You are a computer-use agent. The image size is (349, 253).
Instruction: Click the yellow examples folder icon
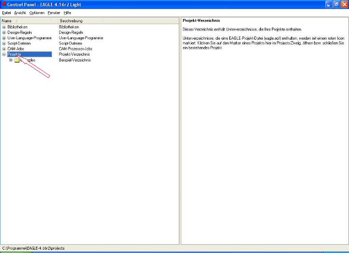pyautogui.click(x=17, y=60)
